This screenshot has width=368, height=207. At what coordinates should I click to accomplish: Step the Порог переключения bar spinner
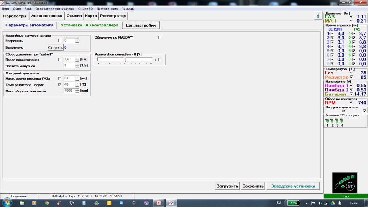coord(77,60)
